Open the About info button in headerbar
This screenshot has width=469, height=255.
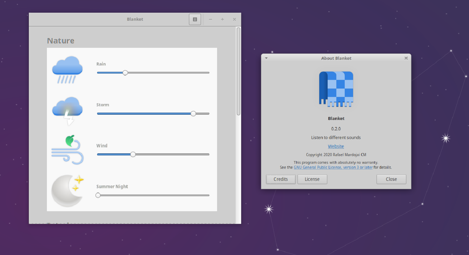click(195, 19)
